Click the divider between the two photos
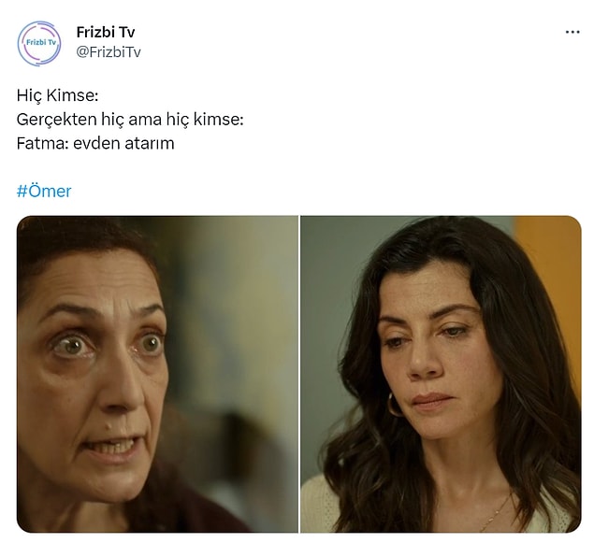 click(x=299, y=374)
